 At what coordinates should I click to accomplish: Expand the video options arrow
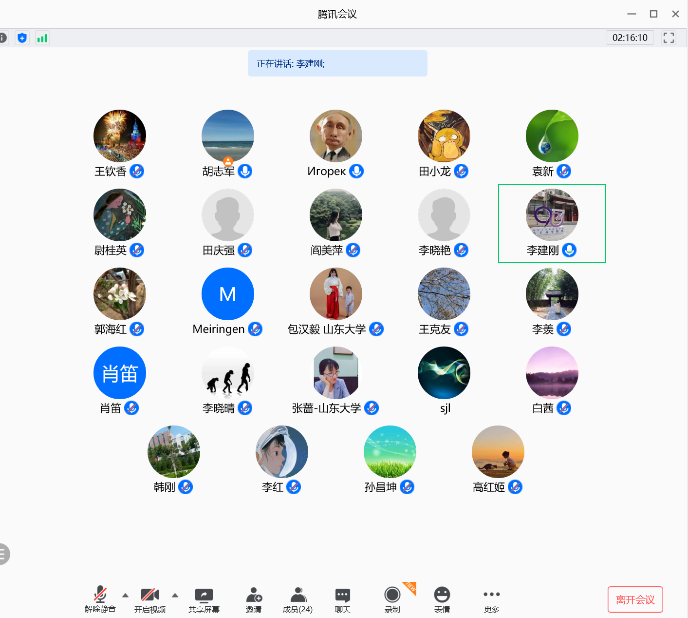coord(175,595)
